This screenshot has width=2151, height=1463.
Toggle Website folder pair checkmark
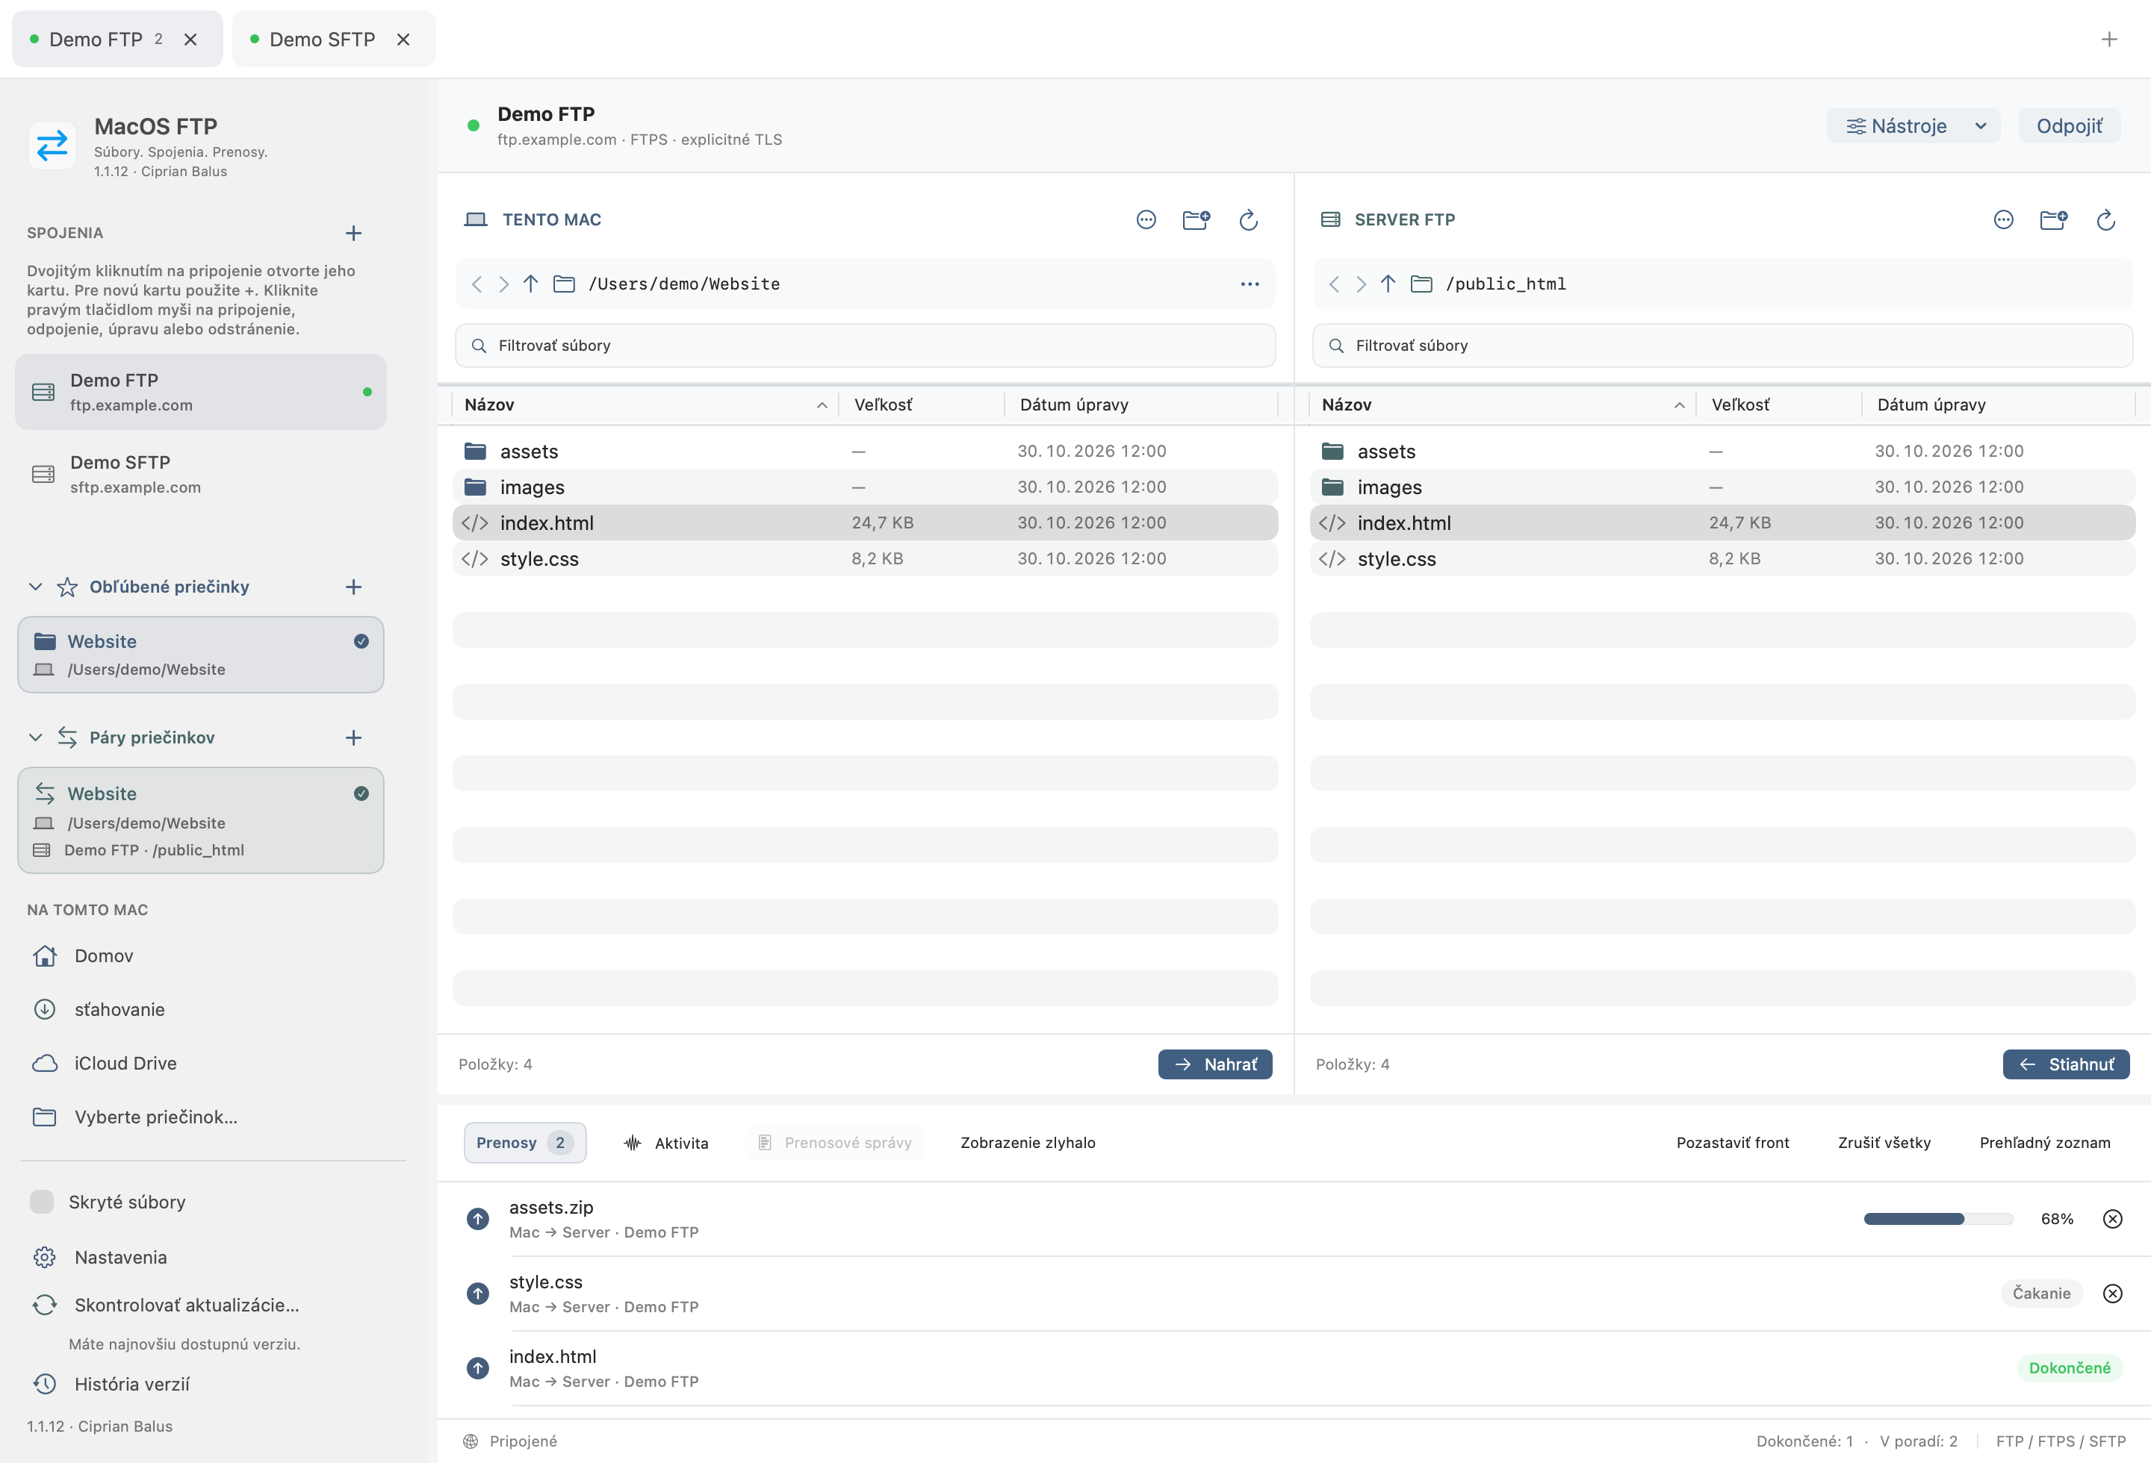click(x=361, y=793)
